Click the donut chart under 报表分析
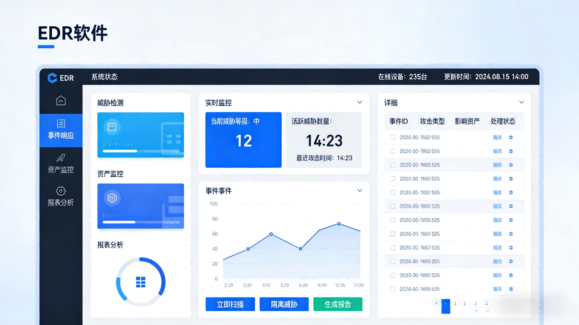The image size is (579, 325). [141, 280]
